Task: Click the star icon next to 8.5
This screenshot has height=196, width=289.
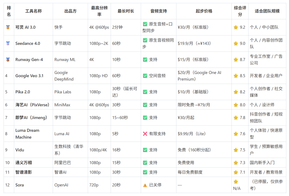Action: 236,76
